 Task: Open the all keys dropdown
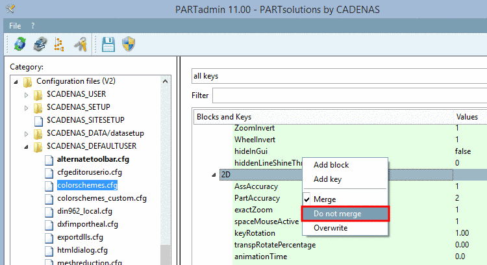(x=339, y=76)
